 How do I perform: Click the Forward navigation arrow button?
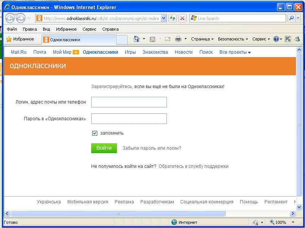click(20, 19)
